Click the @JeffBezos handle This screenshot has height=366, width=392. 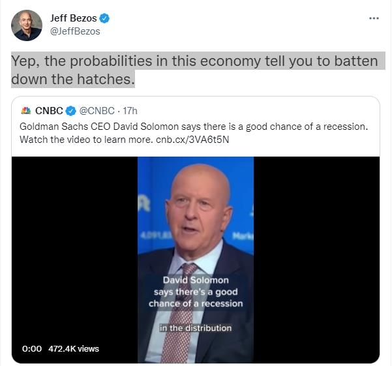[x=75, y=31]
